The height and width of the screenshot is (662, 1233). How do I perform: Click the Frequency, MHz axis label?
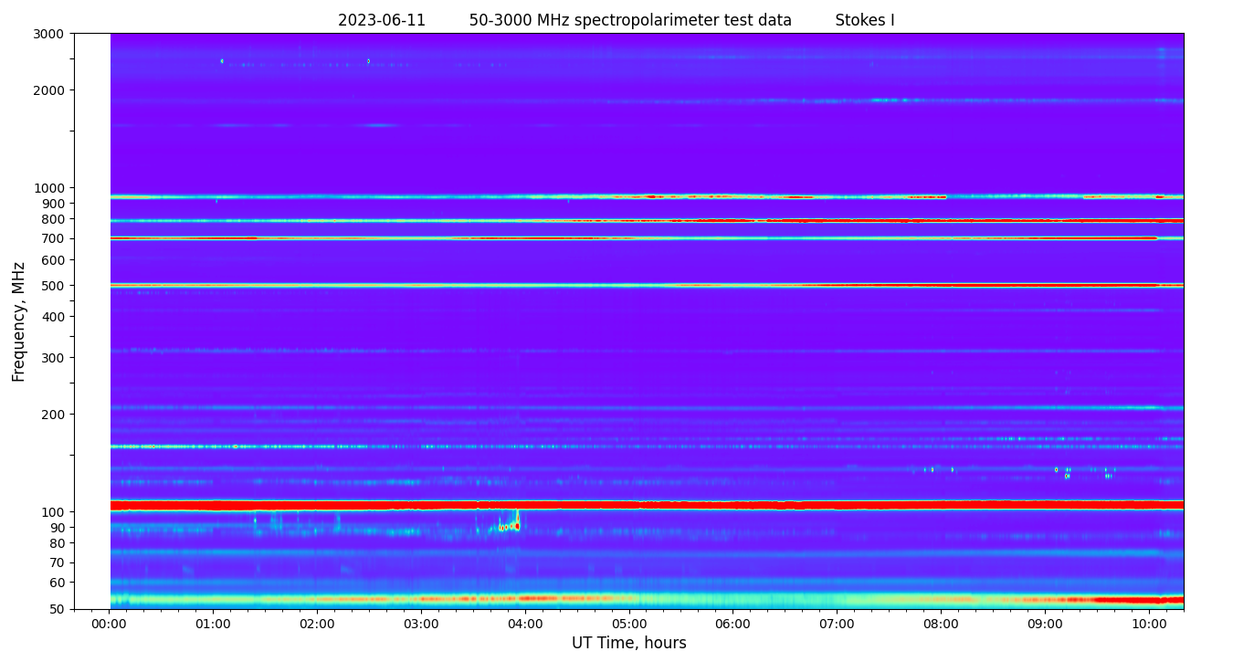19,321
